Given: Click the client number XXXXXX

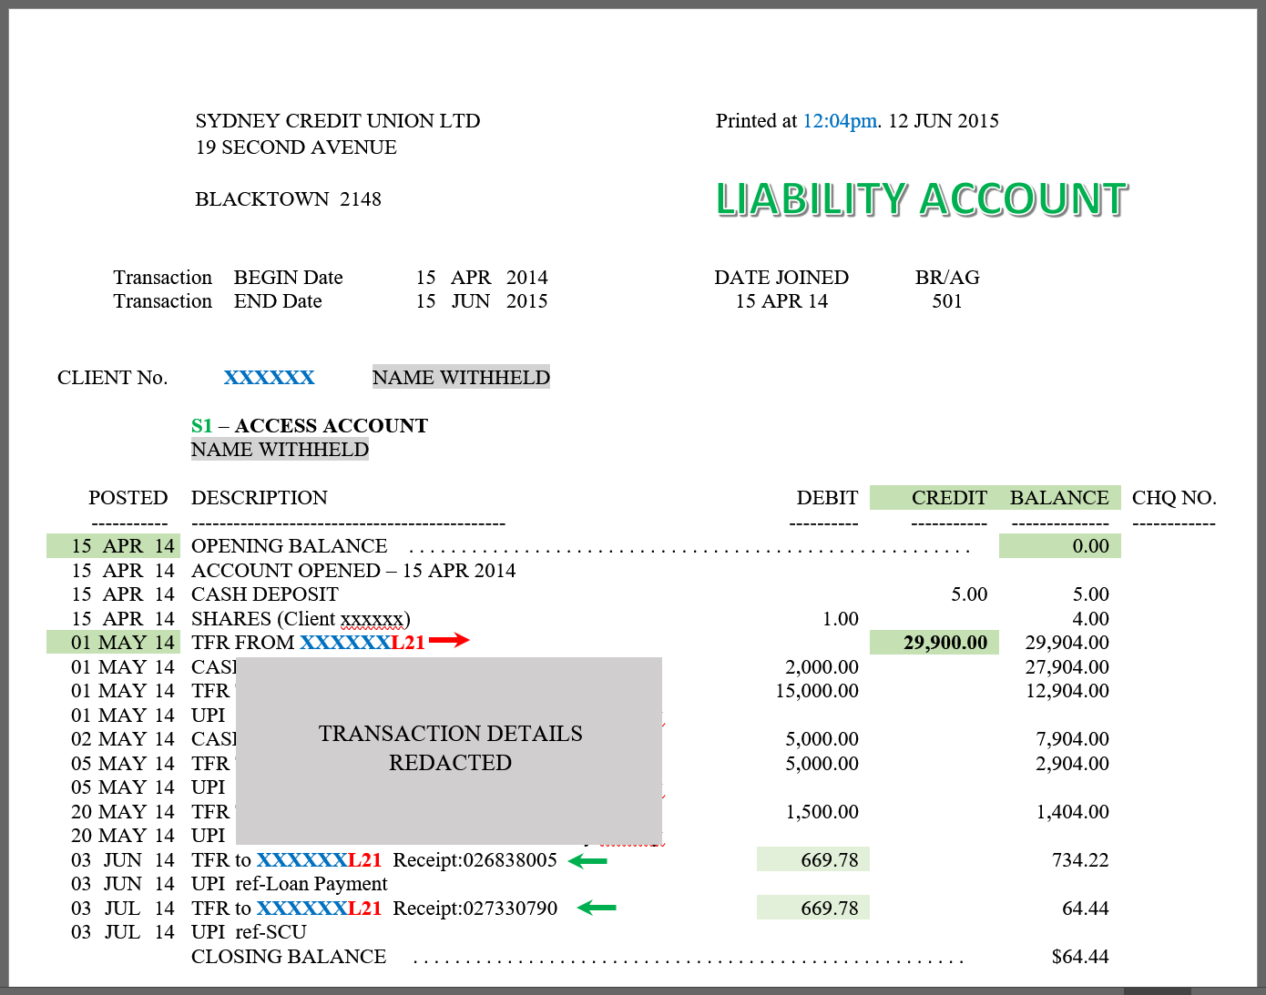Looking at the screenshot, I should point(270,378).
